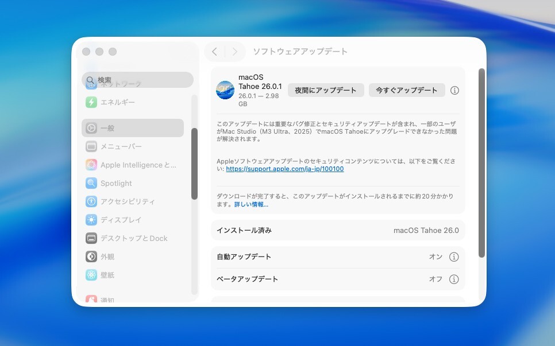
Task: Click the Appearance (外観) sidebar icon
Action: coord(91,256)
